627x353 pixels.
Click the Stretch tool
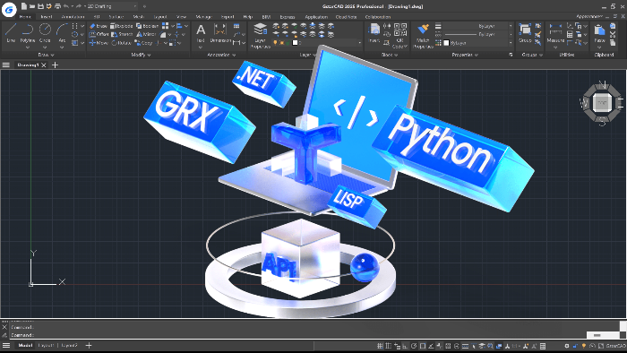[x=122, y=34]
